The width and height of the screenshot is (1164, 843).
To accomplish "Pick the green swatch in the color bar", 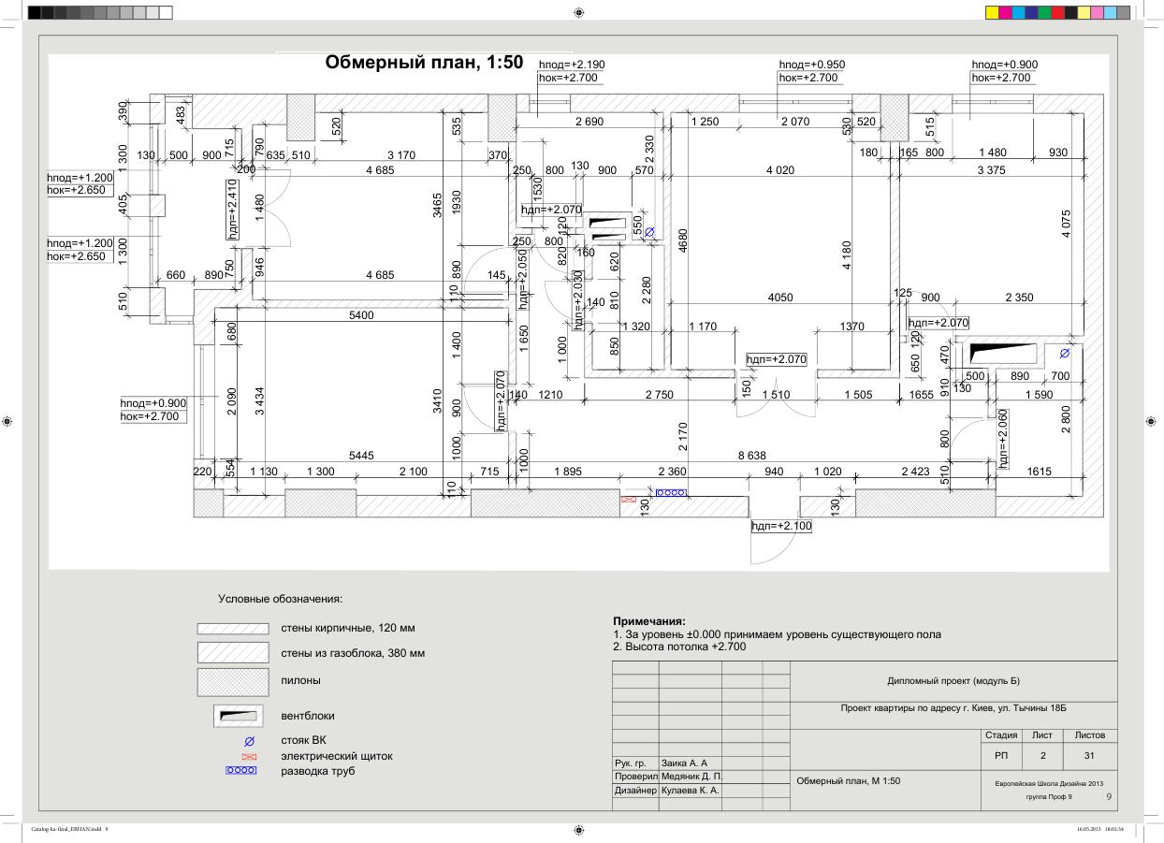I will (x=1045, y=13).
